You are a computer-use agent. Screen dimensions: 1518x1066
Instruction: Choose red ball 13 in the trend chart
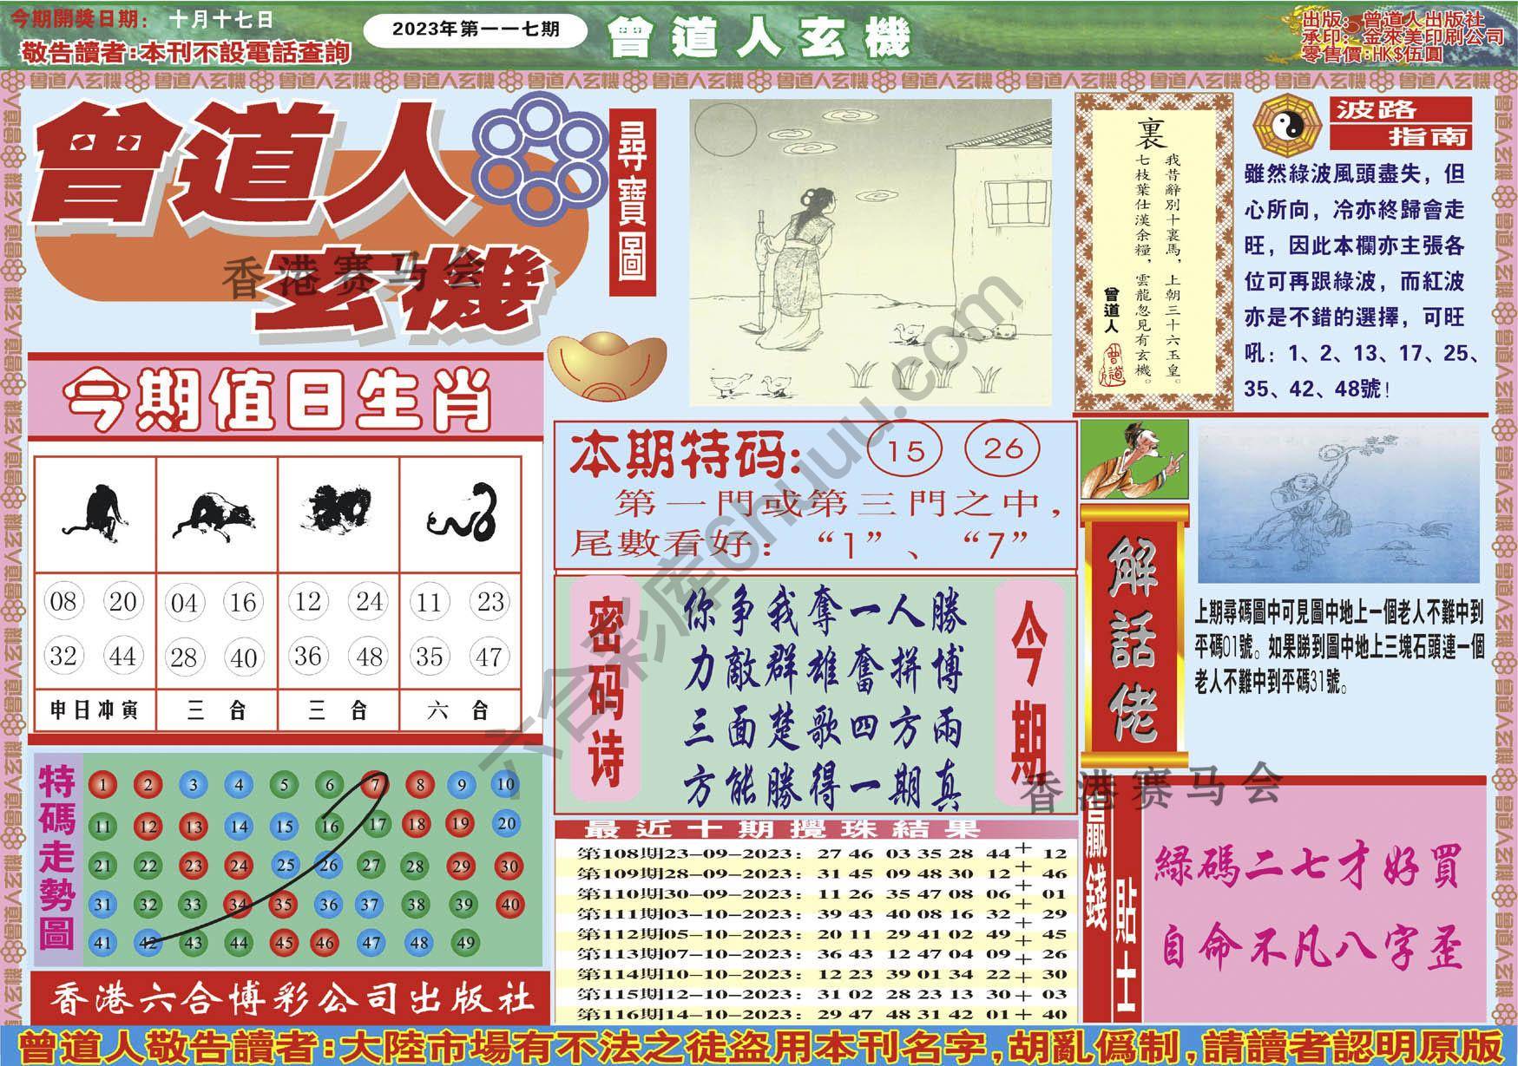(x=193, y=827)
